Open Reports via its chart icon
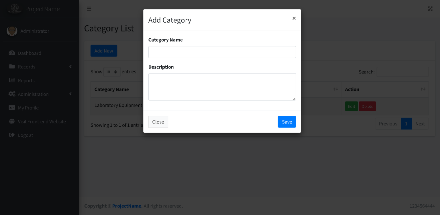 pos(12,81)
